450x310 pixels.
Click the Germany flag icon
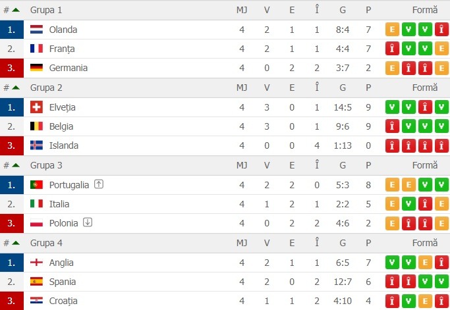pos(36,68)
